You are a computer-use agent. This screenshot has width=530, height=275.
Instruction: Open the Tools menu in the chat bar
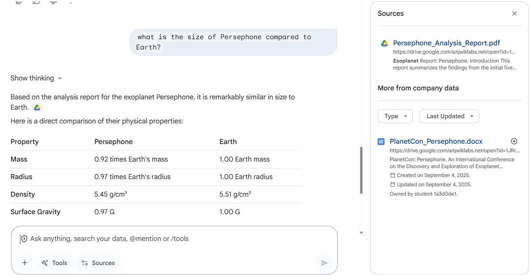(54, 263)
